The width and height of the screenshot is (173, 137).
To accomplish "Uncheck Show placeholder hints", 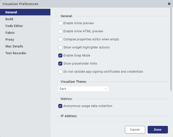I will click(x=60, y=64).
